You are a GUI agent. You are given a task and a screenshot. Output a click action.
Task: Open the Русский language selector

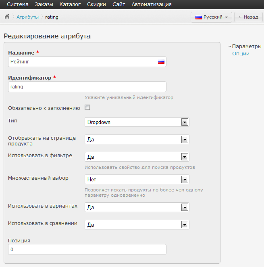(x=211, y=17)
